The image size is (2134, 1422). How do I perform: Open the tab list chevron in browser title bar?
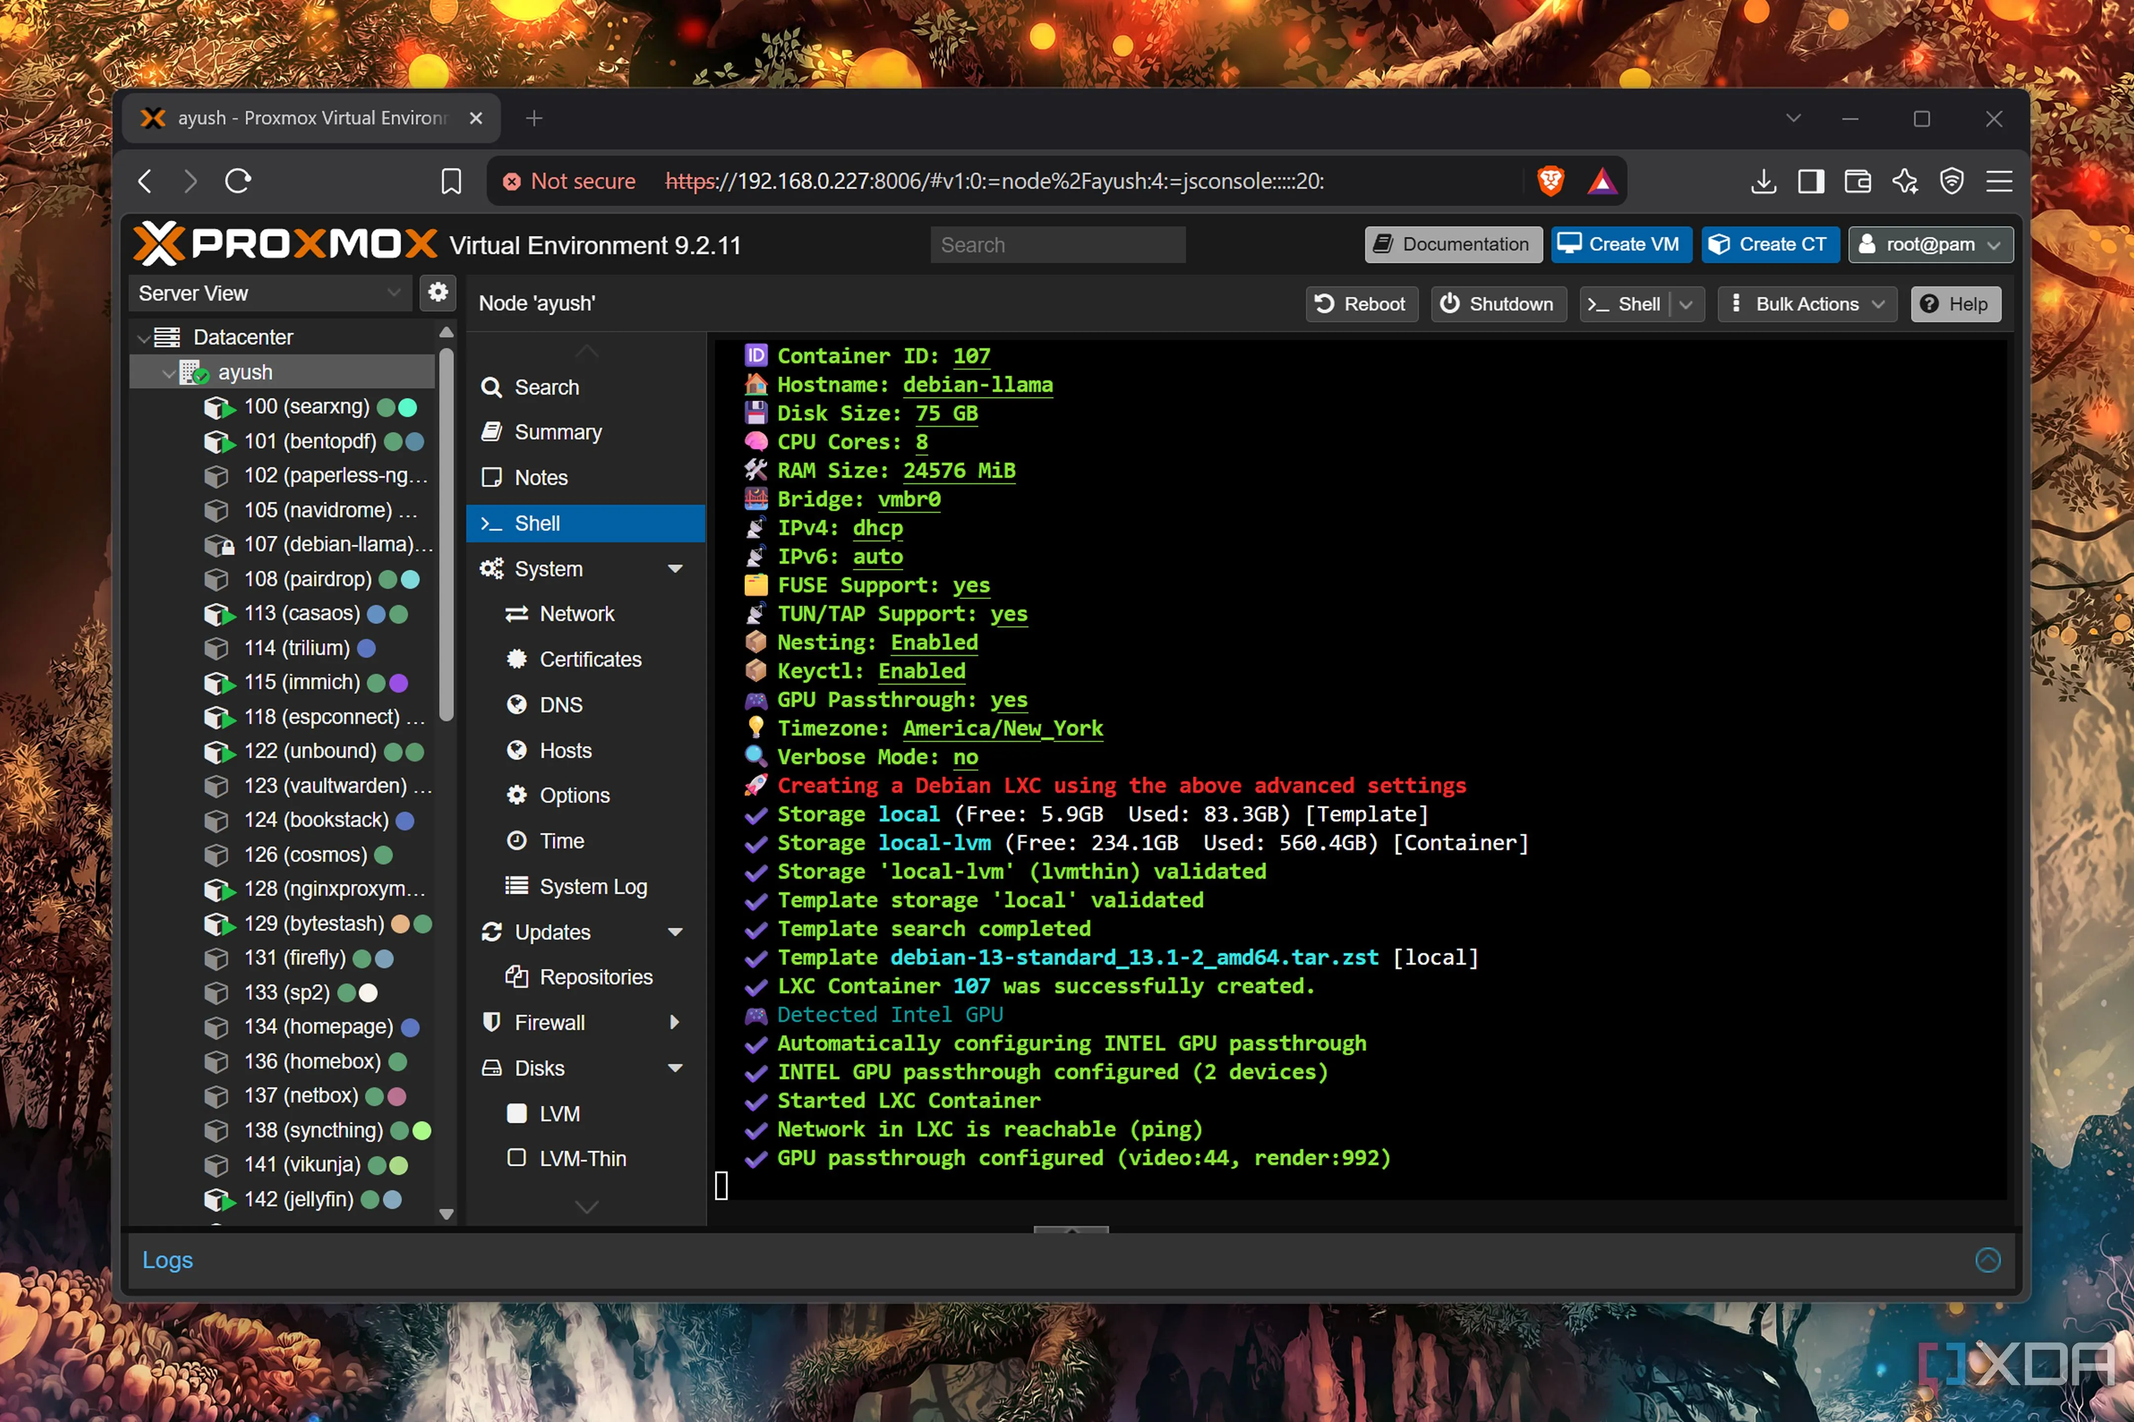coord(1793,118)
